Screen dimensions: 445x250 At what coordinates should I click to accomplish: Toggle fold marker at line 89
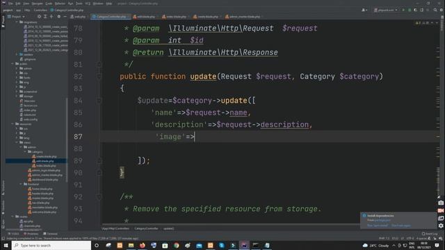point(99,160)
